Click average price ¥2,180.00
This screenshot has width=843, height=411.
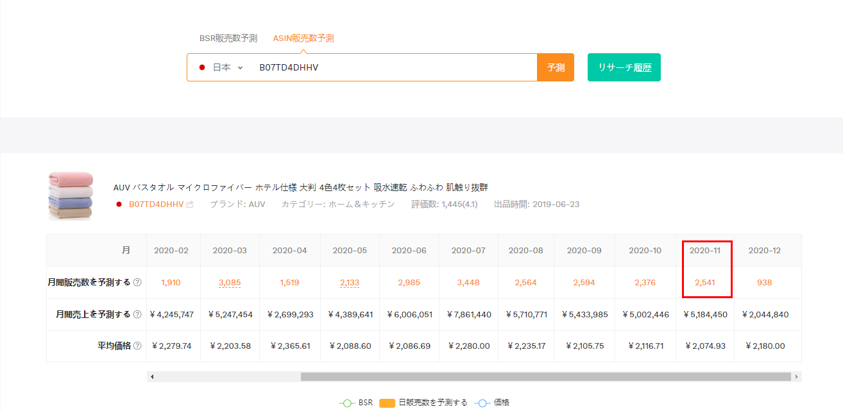point(765,346)
